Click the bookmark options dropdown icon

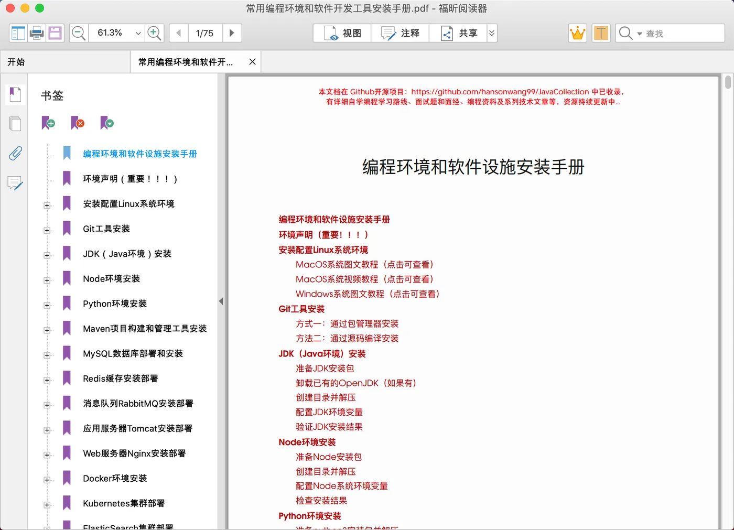[107, 123]
